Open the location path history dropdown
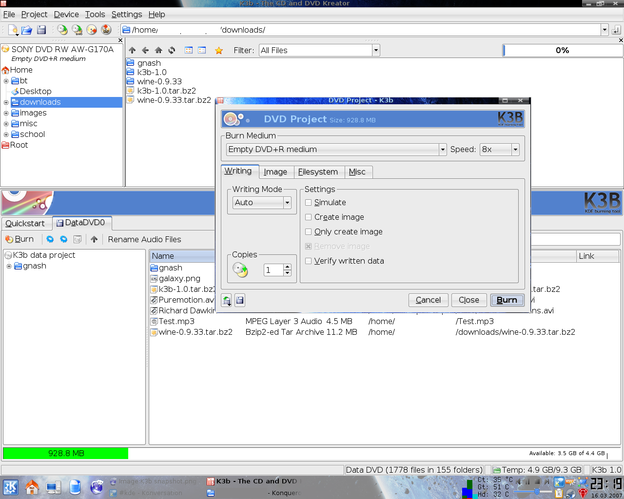 click(604, 30)
